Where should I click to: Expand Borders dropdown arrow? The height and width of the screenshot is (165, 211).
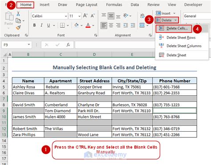click(x=68, y=25)
